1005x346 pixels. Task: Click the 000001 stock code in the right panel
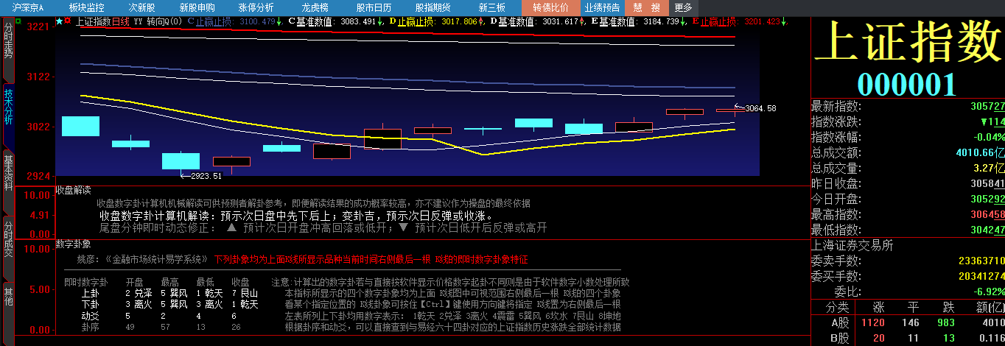coord(906,84)
